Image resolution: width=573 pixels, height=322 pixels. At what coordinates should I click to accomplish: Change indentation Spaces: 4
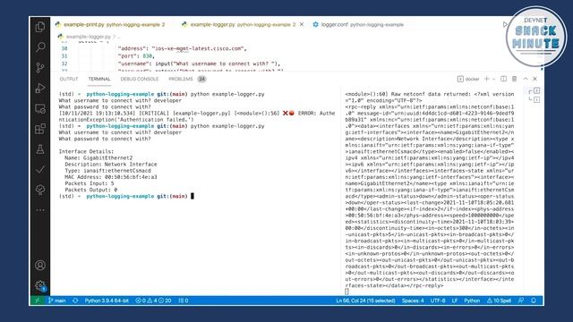point(413,301)
